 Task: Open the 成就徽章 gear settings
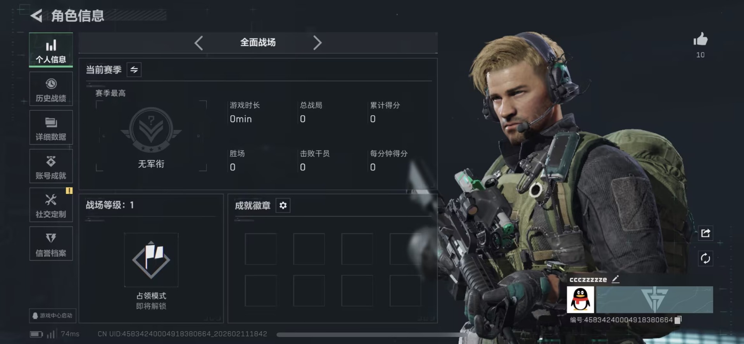pyautogui.click(x=283, y=205)
